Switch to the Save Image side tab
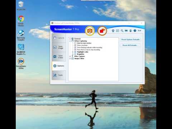This screenshot has height=129, width=172. (x=59, y=47)
